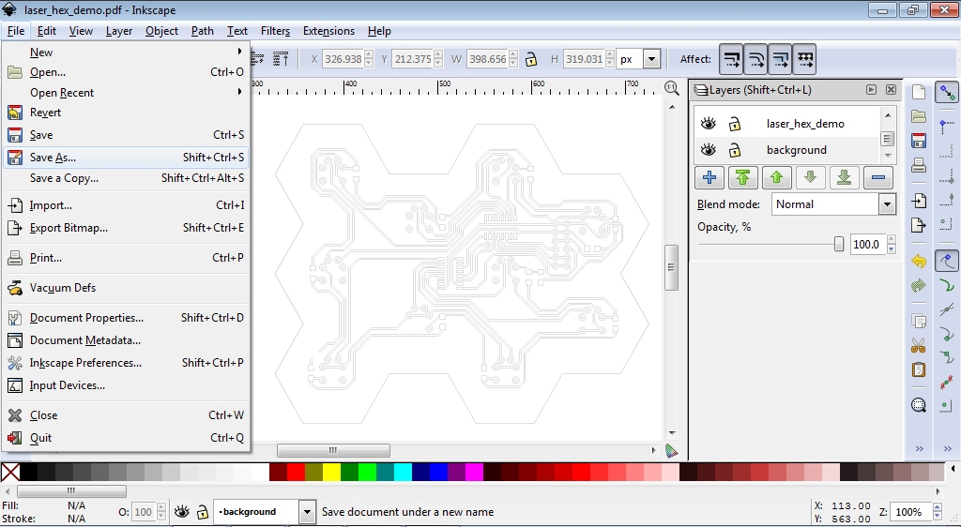Viewport: 961px width, 527px height.
Task: Click the Vacuum Defs broom icon
Action: coord(15,288)
